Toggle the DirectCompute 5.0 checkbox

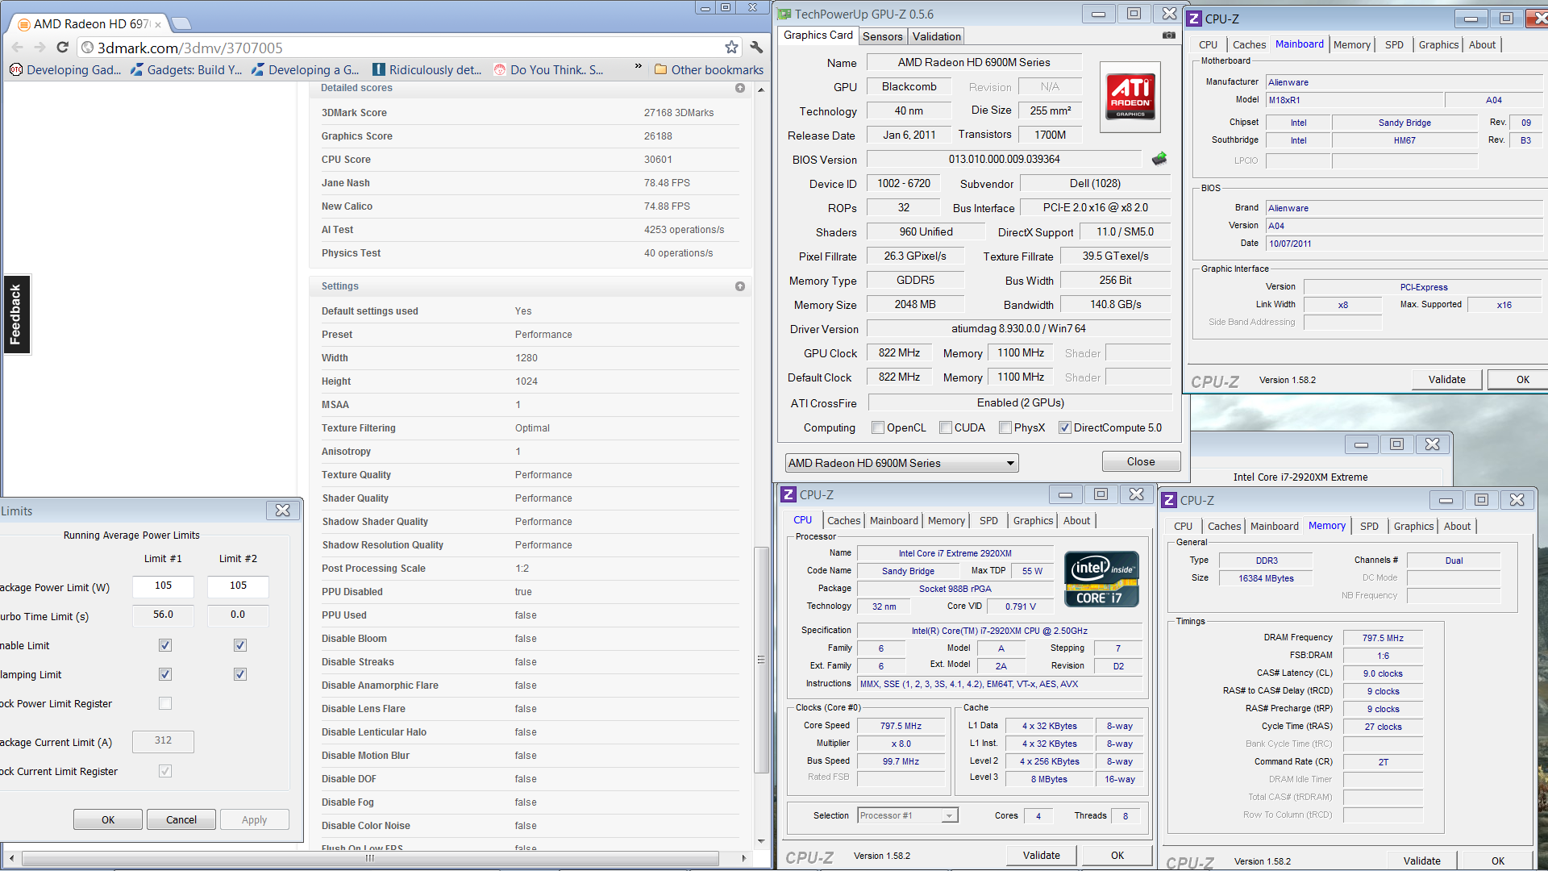pyautogui.click(x=1064, y=427)
